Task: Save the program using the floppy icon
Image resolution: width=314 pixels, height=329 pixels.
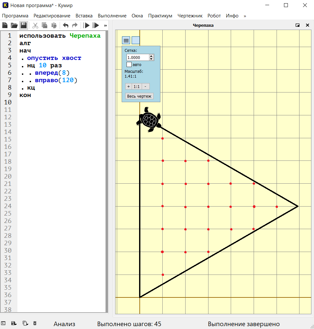Action: 24,25
